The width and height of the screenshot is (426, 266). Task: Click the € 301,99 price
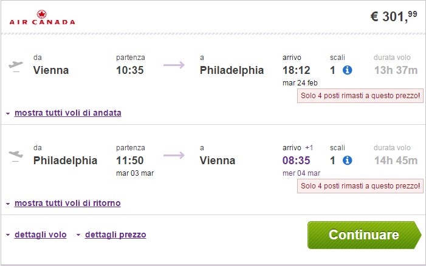[x=394, y=16]
